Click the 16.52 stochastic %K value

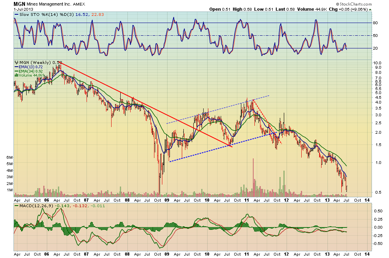[x=82, y=15]
